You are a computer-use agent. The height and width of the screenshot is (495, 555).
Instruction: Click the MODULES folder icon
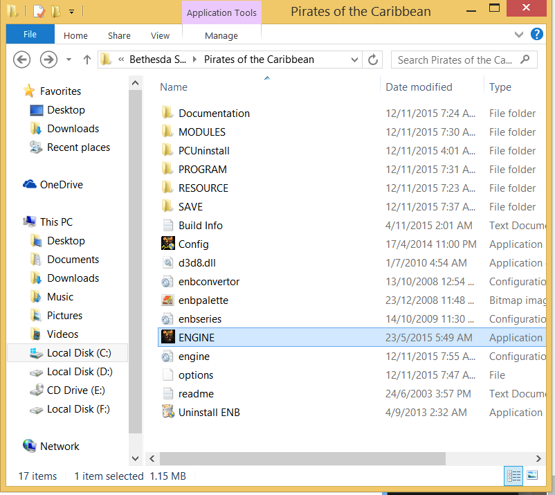tap(167, 132)
